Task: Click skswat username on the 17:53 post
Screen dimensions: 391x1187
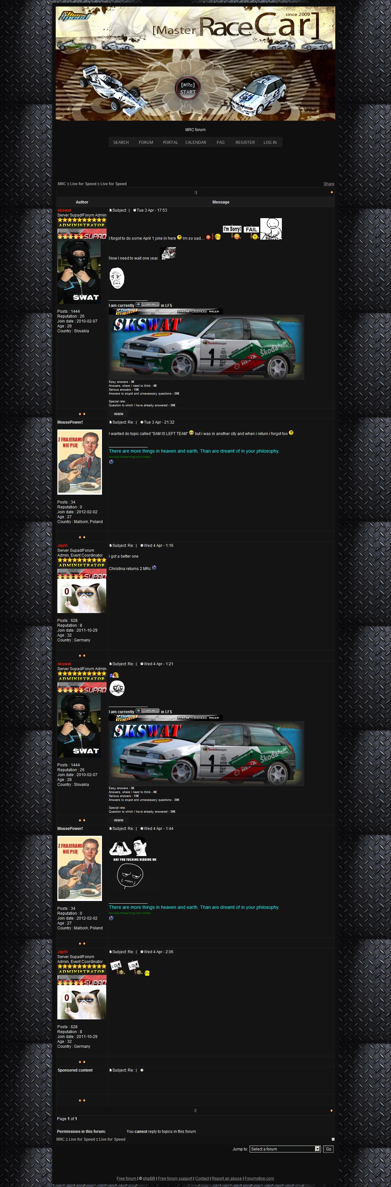Action: [64, 210]
